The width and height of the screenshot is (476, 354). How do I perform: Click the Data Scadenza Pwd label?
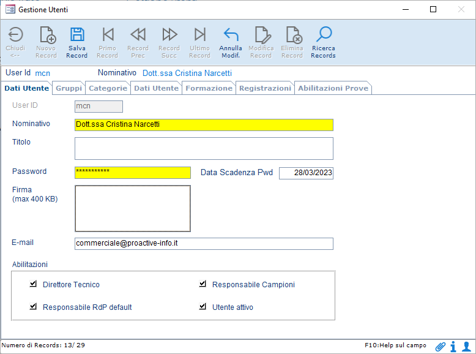click(237, 172)
